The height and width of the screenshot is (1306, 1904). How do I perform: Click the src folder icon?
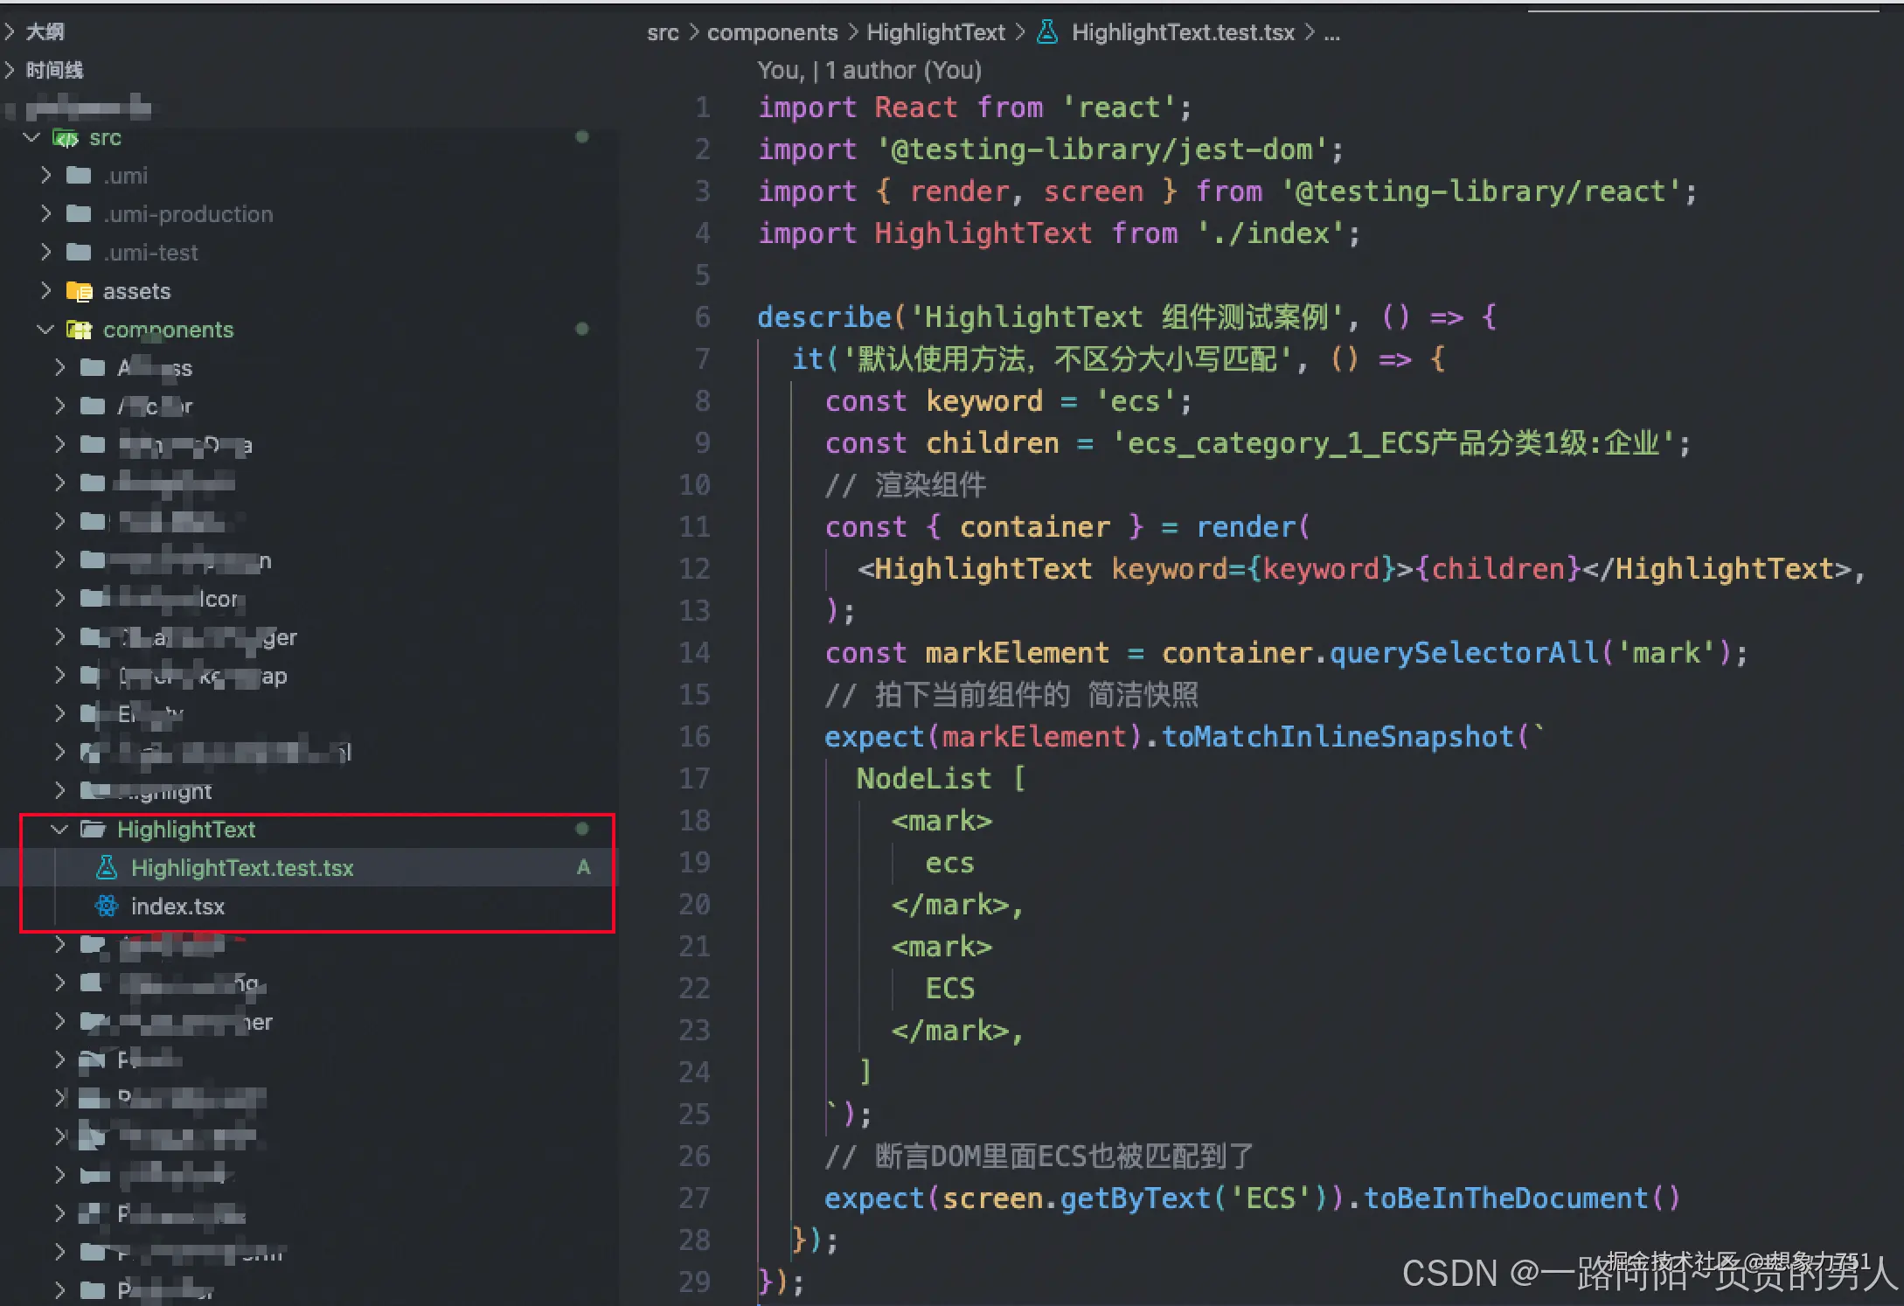coord(66,137)
